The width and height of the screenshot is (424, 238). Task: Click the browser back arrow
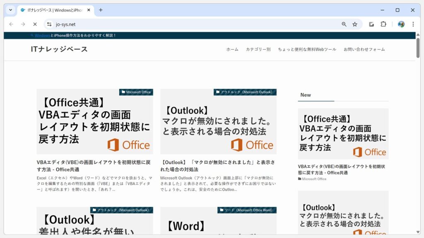pos(11,24)
